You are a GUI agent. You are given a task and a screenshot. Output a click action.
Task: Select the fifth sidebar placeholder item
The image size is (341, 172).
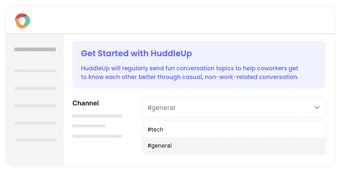click(35, 123)
